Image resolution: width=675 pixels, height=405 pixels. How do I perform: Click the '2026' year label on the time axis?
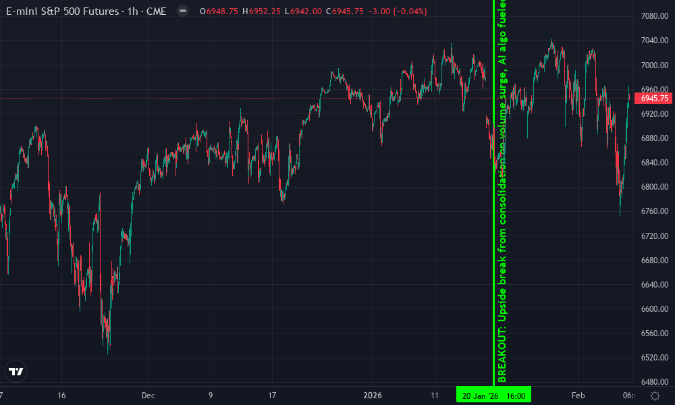pos(373,396)
